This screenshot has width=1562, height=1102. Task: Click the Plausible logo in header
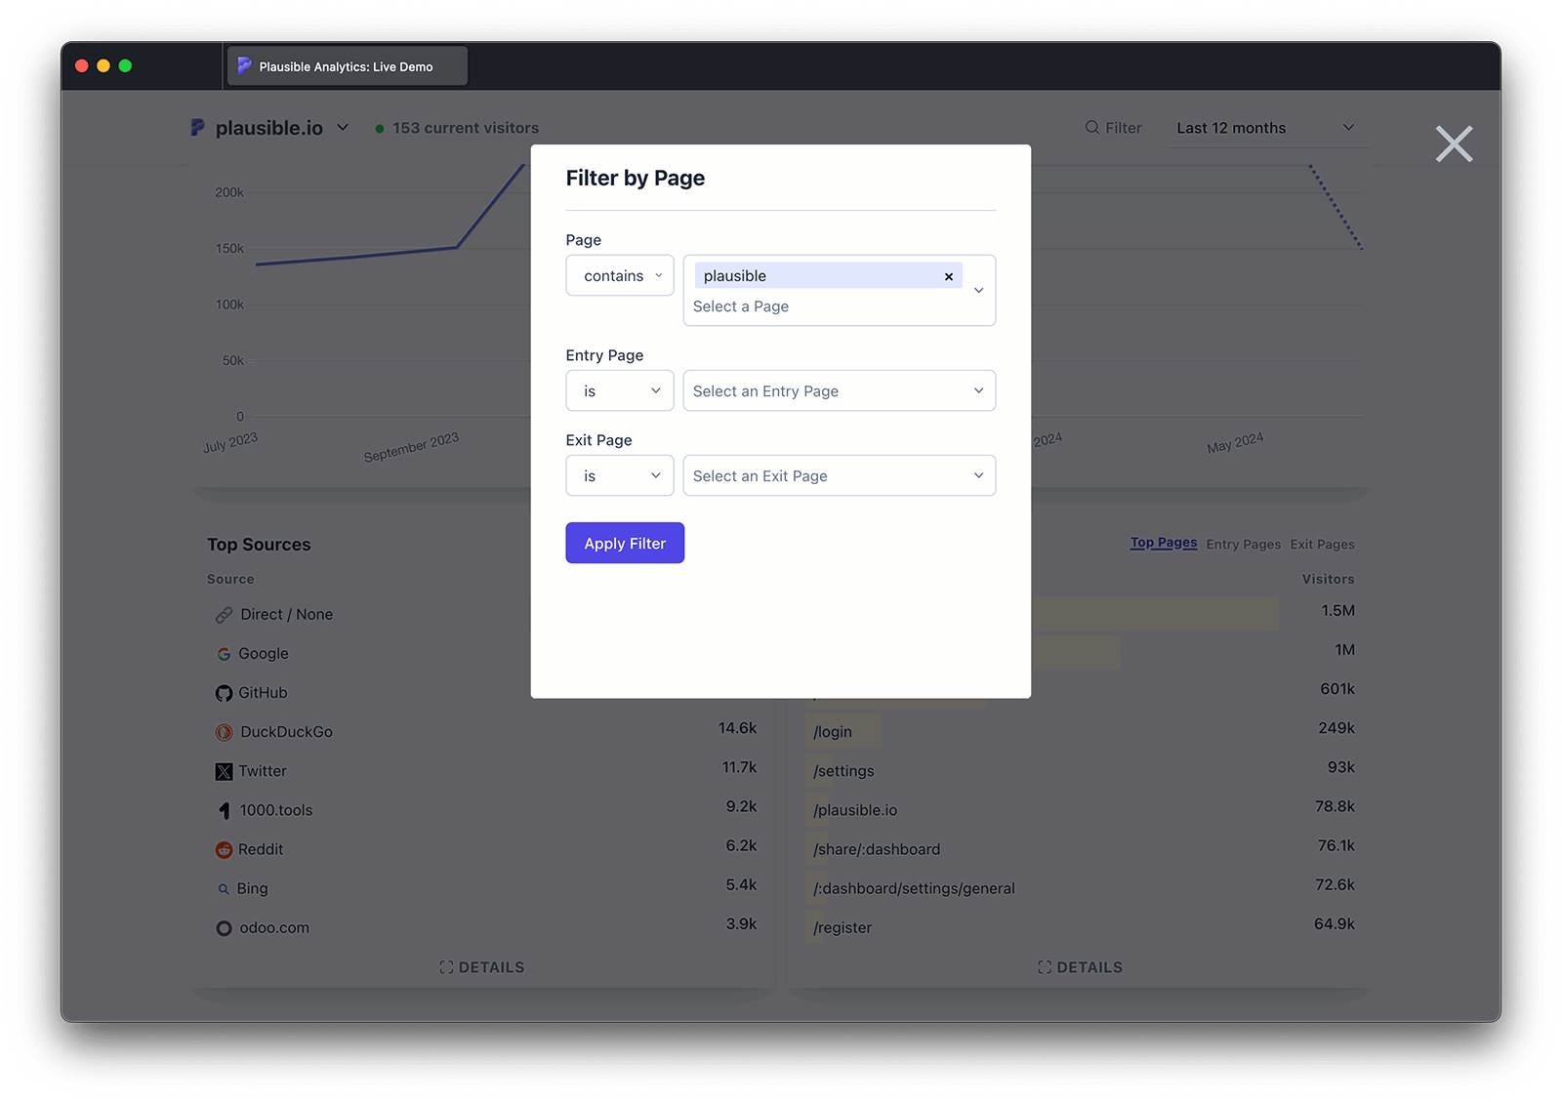click(198, 128)
